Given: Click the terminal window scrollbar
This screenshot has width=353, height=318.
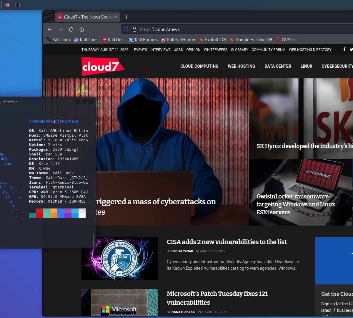Looking at the screenshot, I should [94, 240].
